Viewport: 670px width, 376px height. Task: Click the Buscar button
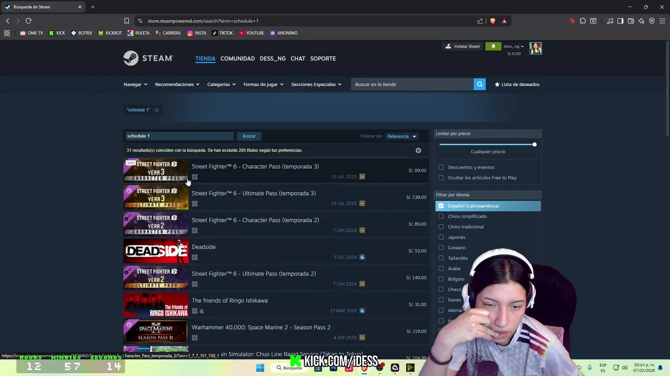(249, 136)
